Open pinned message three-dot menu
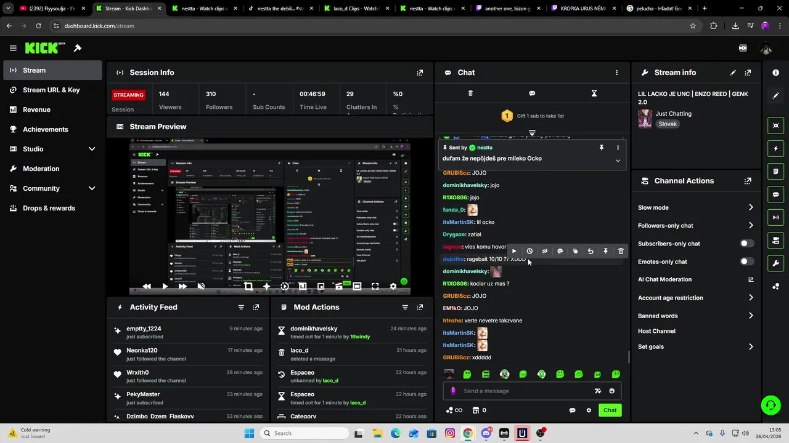The height and width of the screenshot is (443, 789). [x=618, y=148]
